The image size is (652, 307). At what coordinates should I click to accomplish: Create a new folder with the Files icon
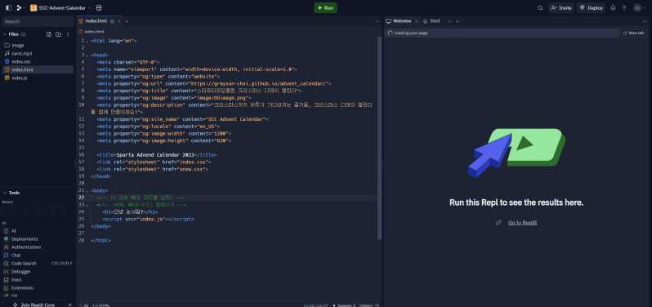58,34
